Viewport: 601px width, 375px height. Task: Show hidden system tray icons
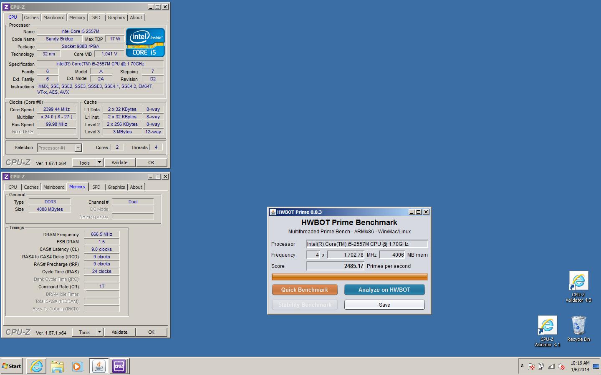click(522, 366)
